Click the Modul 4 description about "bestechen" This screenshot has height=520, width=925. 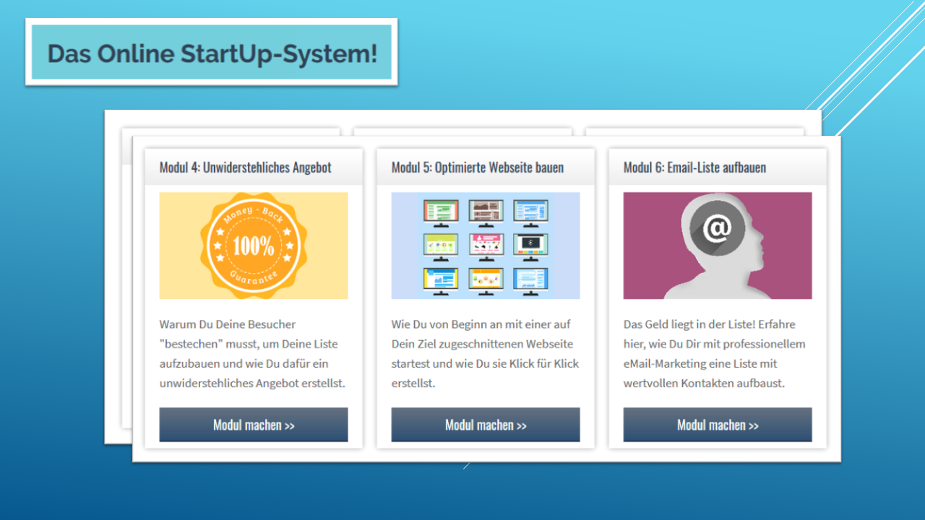coord(253,354)
